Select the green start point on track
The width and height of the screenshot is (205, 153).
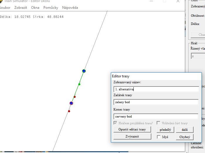(x=79, y=84)
